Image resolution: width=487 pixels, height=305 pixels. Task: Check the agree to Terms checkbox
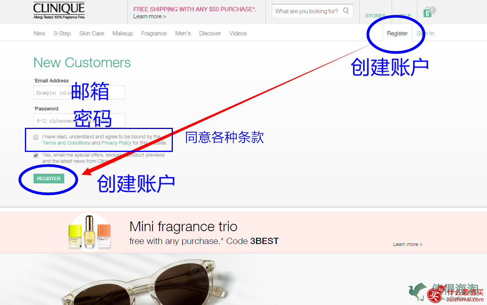(36, 137)
